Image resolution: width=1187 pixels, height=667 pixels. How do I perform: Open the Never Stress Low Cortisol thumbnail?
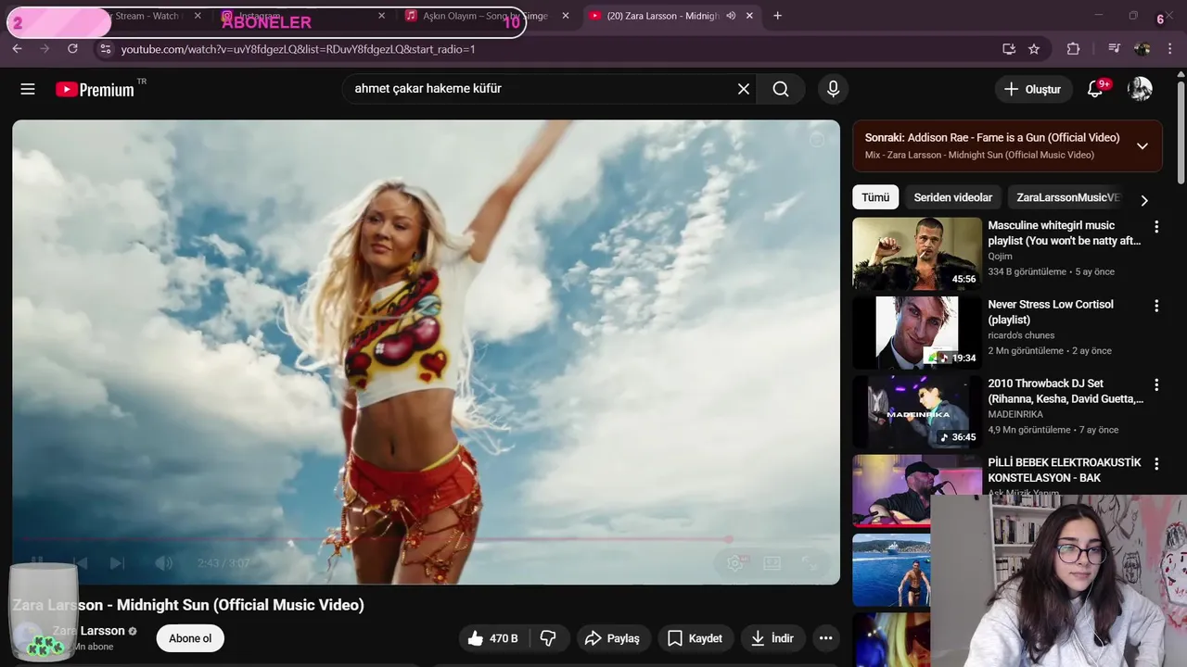coord(917,333)
